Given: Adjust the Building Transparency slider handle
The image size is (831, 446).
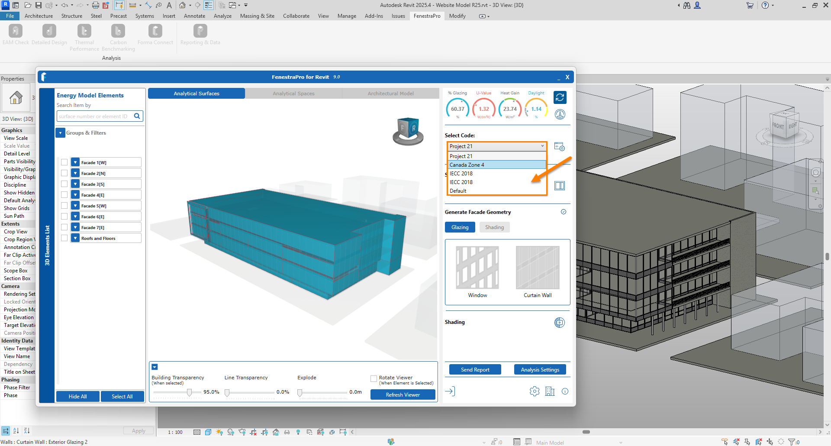Looking at the screenshot, I should pyautogui.click(x=189, y=392).
